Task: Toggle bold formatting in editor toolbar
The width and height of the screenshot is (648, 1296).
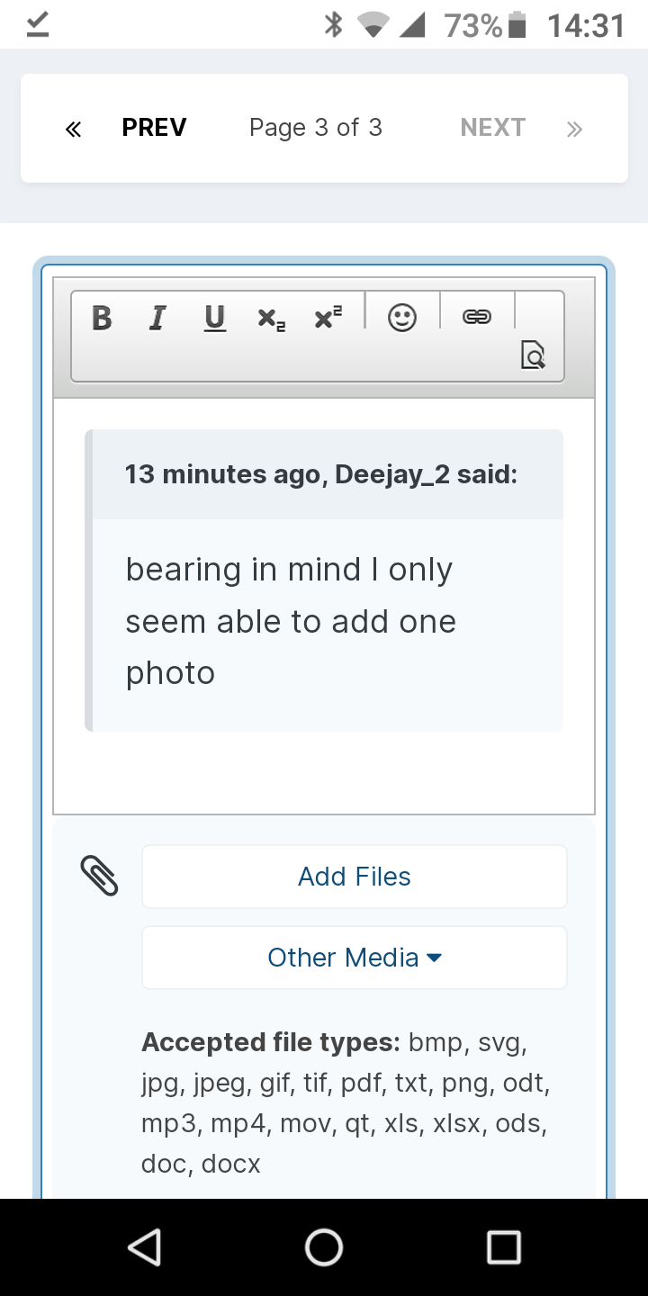Action: pyautogui.click(x=103, y=318)
